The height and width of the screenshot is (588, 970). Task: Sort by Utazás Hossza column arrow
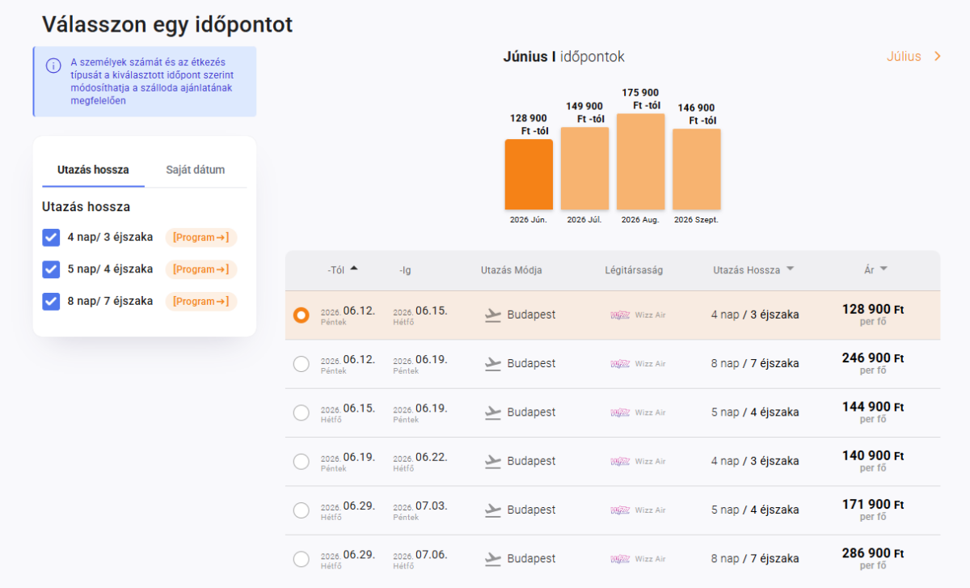tap(790, 269)
